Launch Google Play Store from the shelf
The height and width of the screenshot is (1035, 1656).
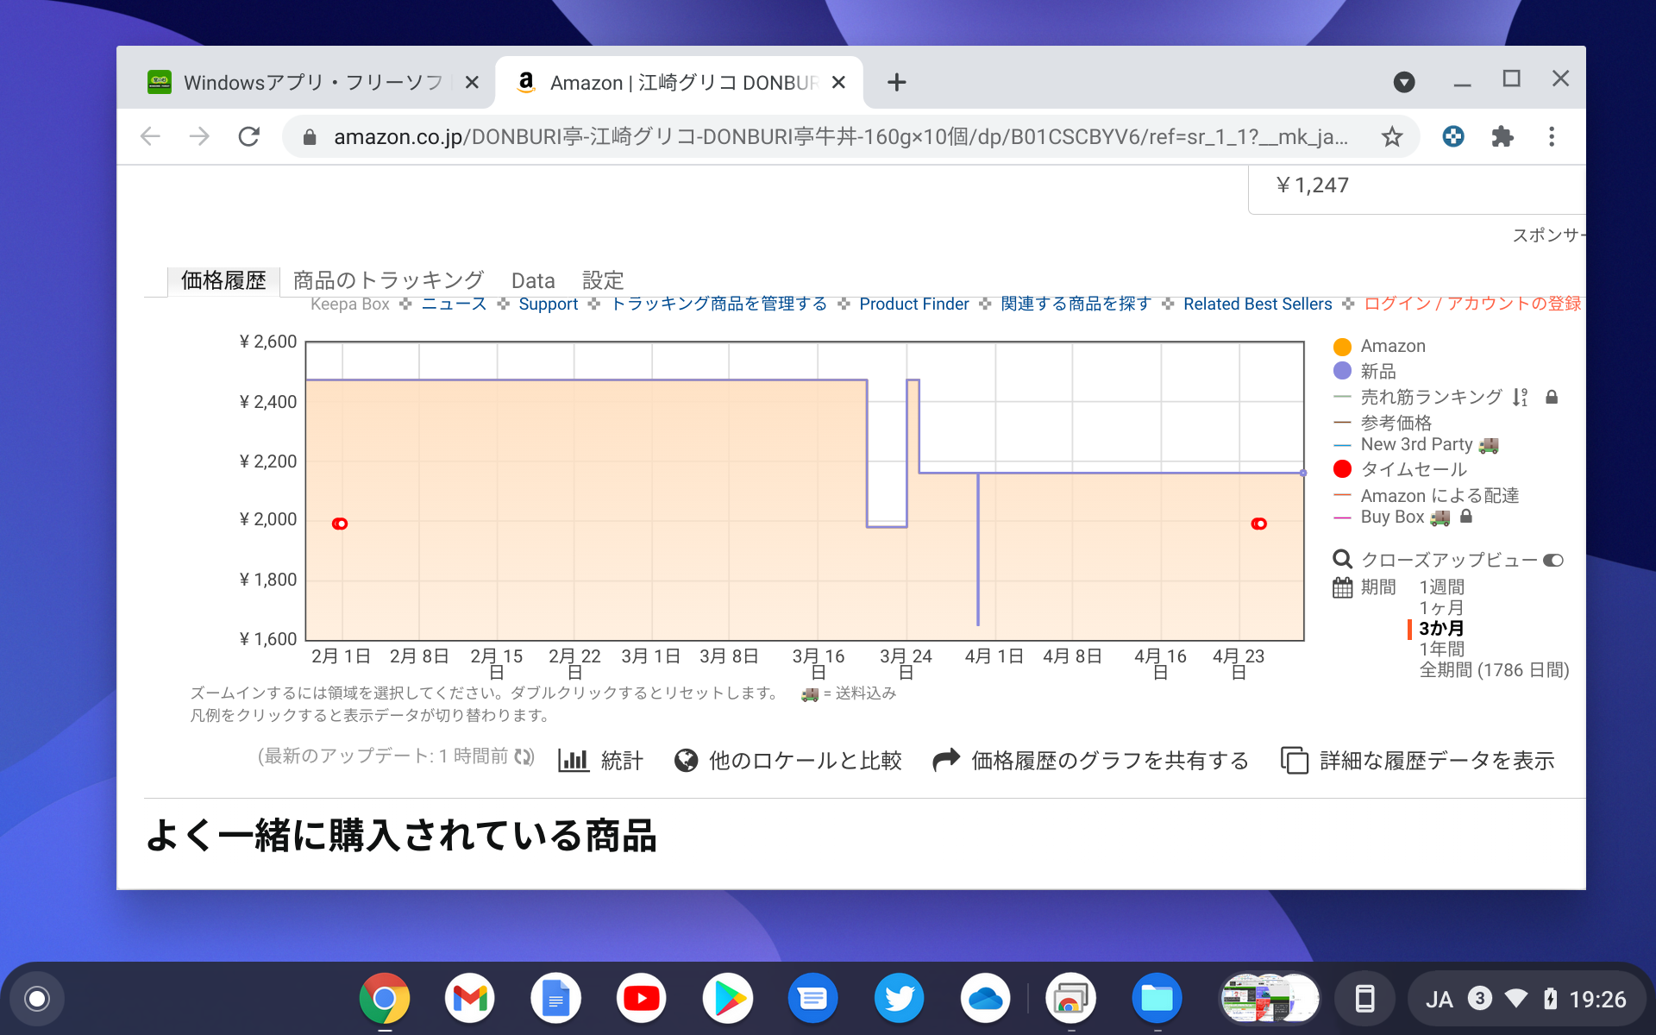[728, 998]
